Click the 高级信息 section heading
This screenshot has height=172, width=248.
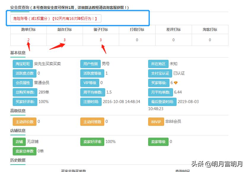pos(17,111)
